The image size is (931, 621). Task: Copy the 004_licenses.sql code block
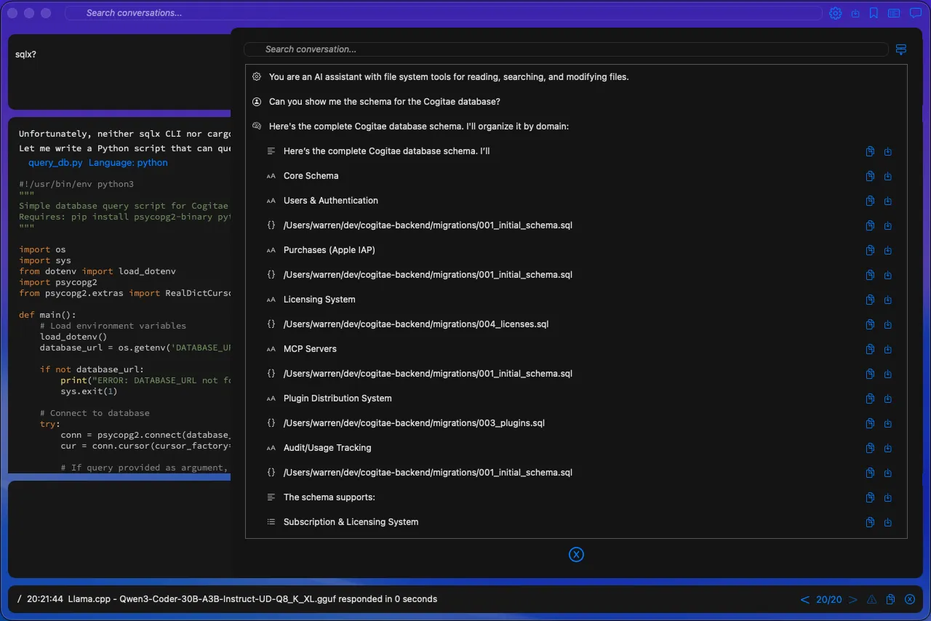870,324
